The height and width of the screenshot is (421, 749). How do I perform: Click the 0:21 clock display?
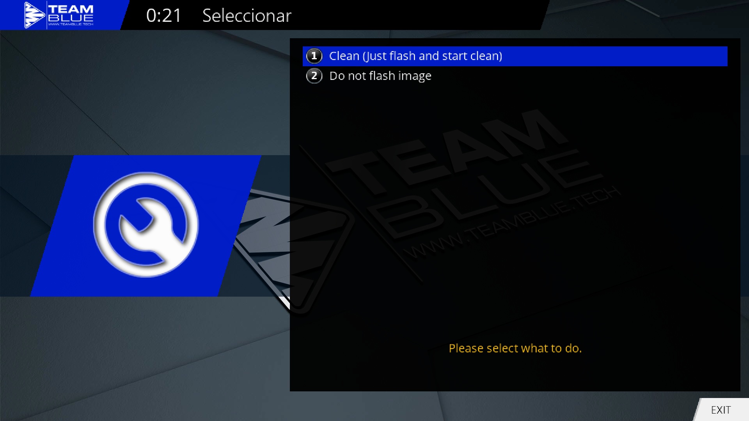164,16
